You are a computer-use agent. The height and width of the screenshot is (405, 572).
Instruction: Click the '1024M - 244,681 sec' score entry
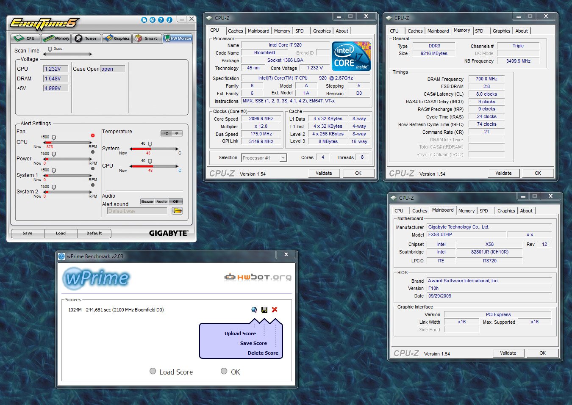pyautogui.click(x=116, y=310)
